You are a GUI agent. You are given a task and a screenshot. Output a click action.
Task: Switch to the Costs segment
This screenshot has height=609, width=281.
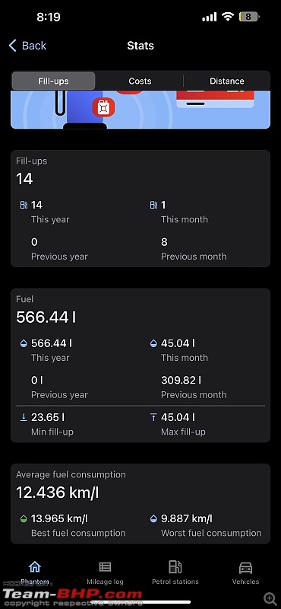pyautogui.click(x=140, y=81)
